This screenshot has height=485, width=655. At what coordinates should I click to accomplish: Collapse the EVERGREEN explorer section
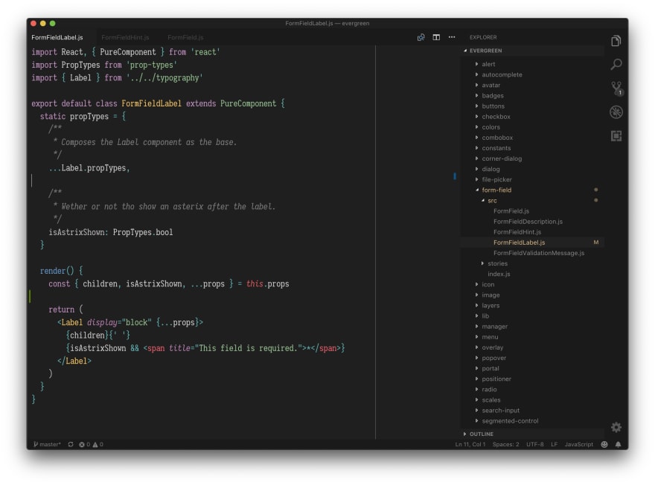point(533,51)
